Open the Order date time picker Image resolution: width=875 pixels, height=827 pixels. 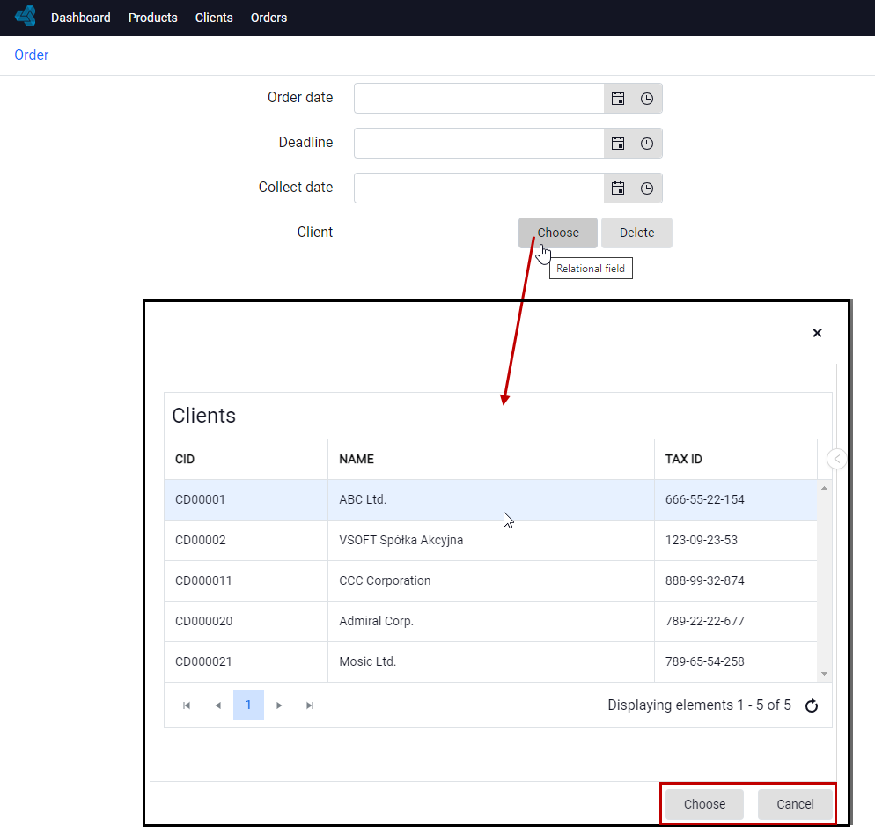pyautogui.click(x=647, y=99)
